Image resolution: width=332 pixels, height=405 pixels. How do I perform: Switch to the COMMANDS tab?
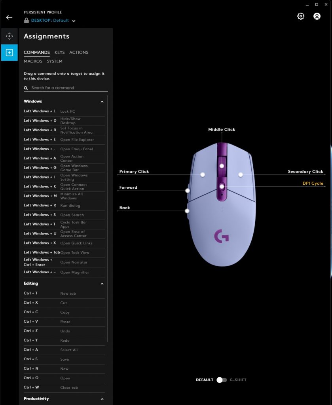point(37,53)
